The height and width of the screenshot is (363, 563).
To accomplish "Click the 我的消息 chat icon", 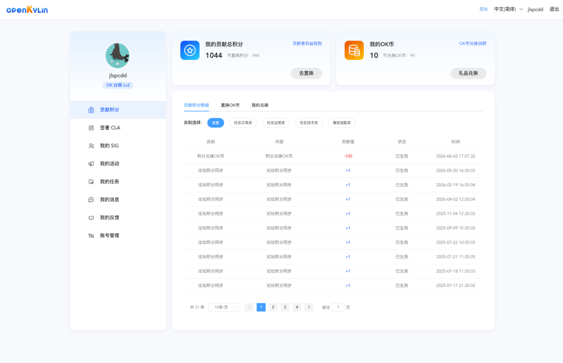I will 91,200.
